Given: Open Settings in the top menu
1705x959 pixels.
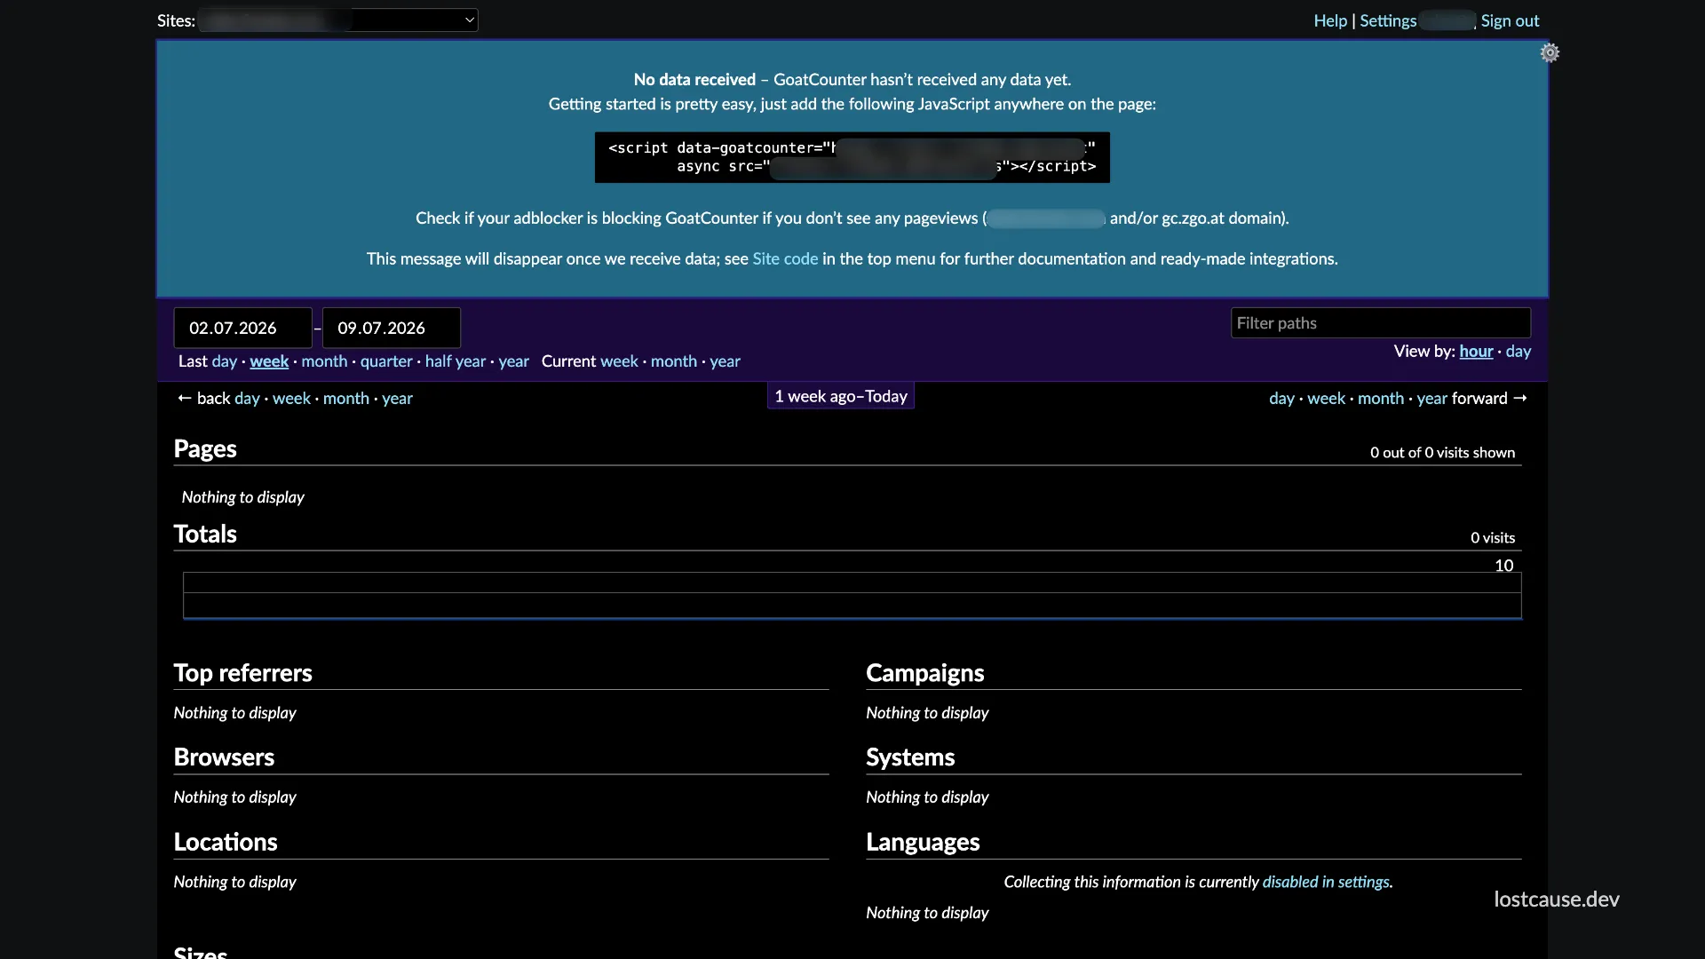Looking at the screenshot, I should click(x=1388, y=20).
